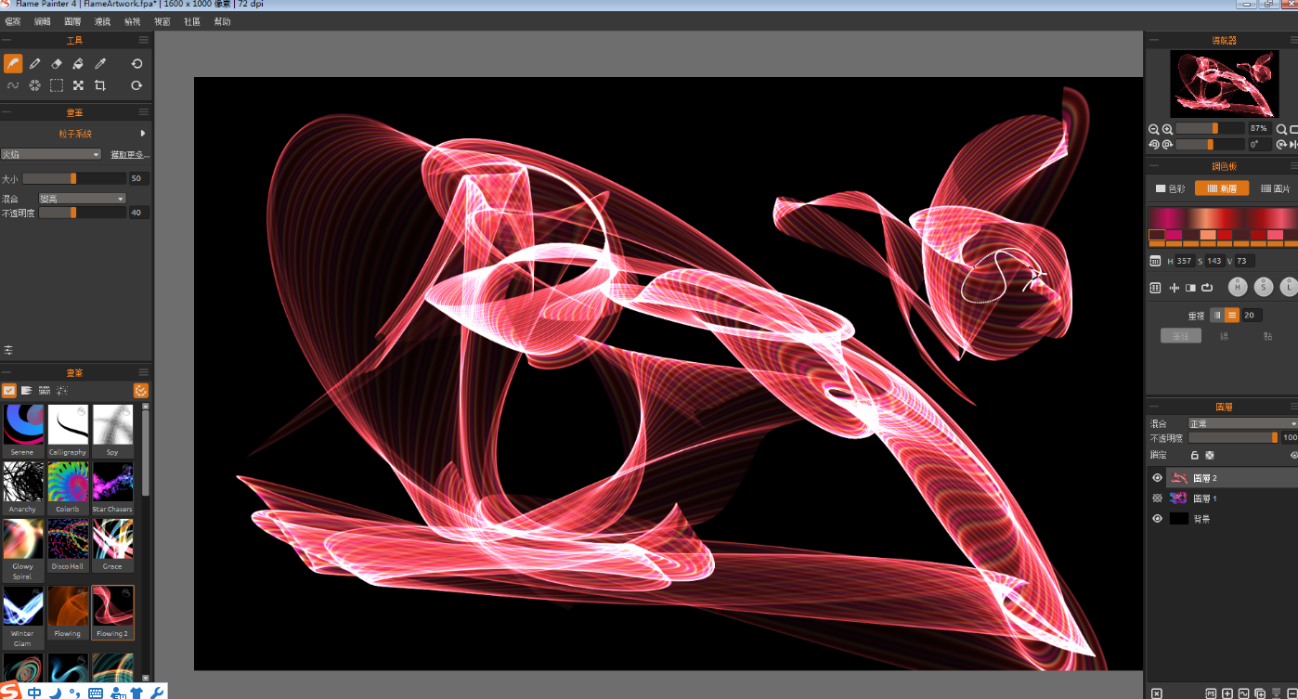Open the 火焰 brush type dropdown
1298x699 pixels.
[51, 154]
